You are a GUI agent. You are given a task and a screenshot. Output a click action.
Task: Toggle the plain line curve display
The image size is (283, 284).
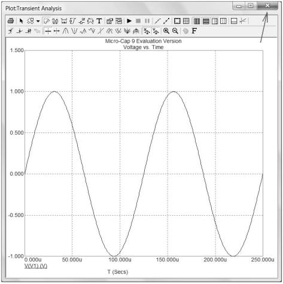coord(157,21)
